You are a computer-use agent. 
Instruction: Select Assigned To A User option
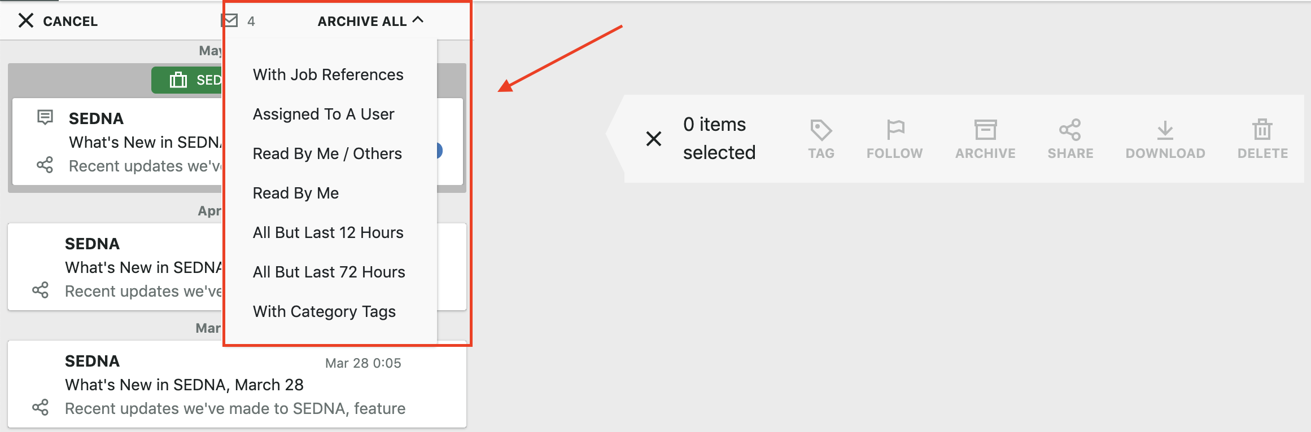(x=324, y=114)
